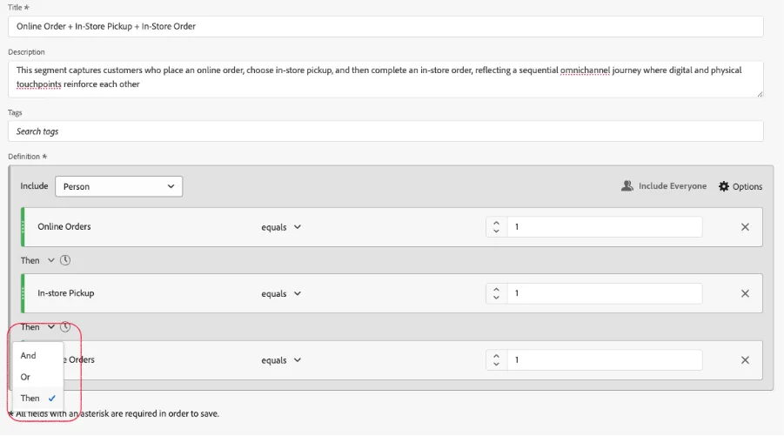Click the Online Orders component name
784x436 pixels.
pos(64,226)
